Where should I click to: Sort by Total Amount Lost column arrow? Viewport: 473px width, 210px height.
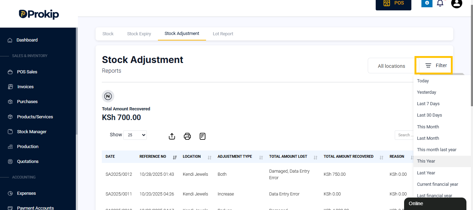(x=315, y=157)
